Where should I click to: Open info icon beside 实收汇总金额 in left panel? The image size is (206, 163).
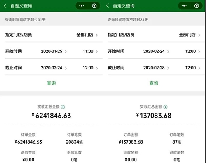coord(63,107)
